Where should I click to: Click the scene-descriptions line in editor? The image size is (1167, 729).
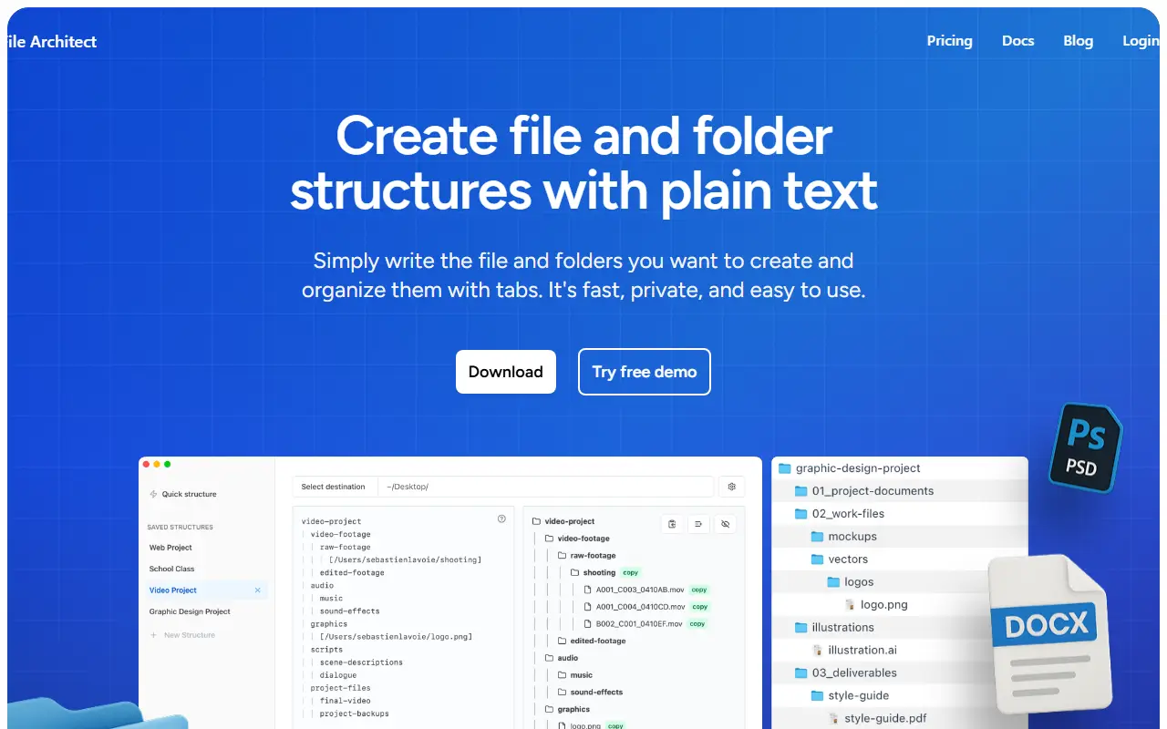click(x=361, y=662)
